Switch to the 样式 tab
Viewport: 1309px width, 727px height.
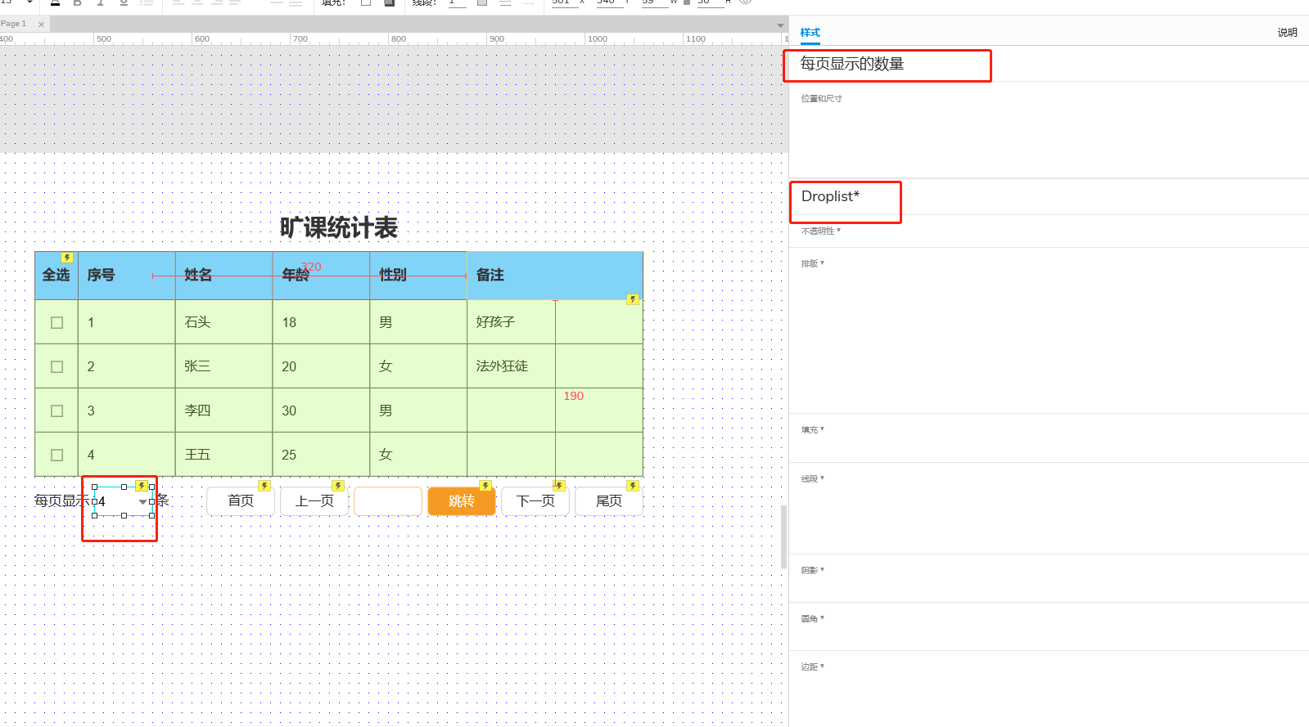(810, 33)
